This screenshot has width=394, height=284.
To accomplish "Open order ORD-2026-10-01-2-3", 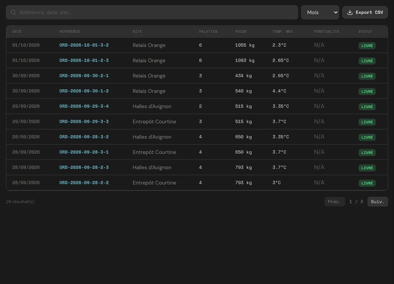I will click(x=84, y=60).
